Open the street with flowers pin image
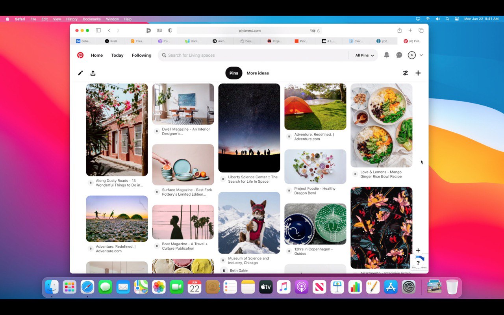 [x=117, y=130]
